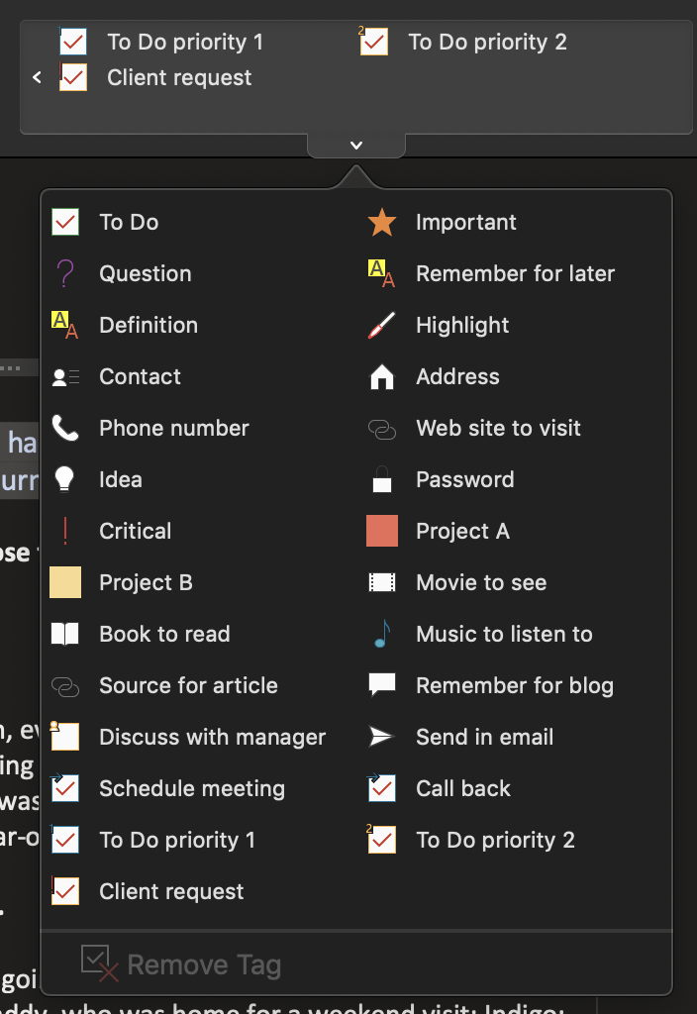
Task: Click the Phone number tag text
Action: pyautogui.click(x=174, y=428)
